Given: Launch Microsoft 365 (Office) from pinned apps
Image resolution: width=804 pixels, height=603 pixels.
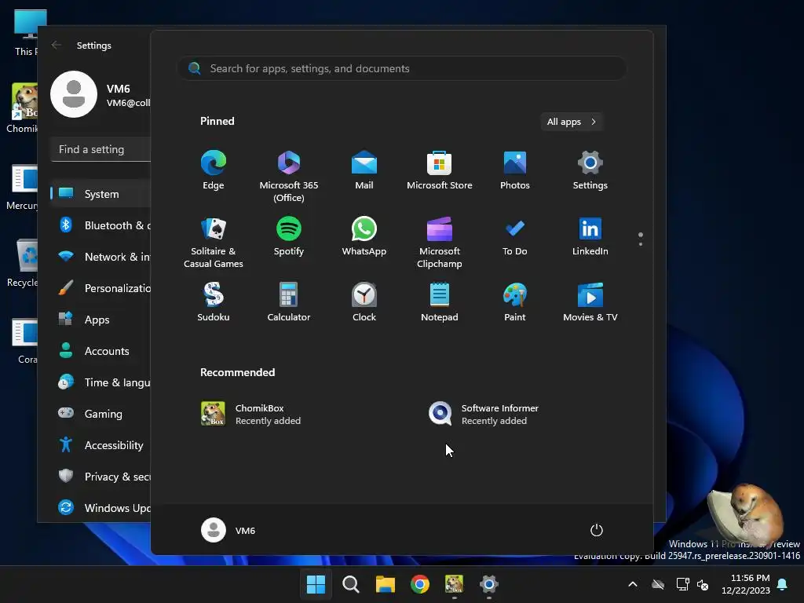Looking at the screenshot, I should click(x=289, y=176).
